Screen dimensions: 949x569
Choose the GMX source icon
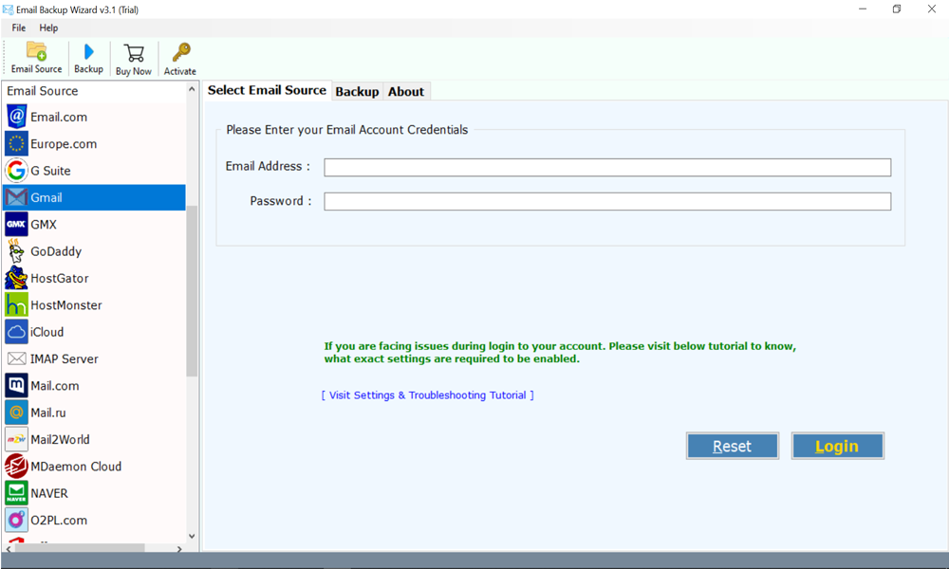point(16,225)
